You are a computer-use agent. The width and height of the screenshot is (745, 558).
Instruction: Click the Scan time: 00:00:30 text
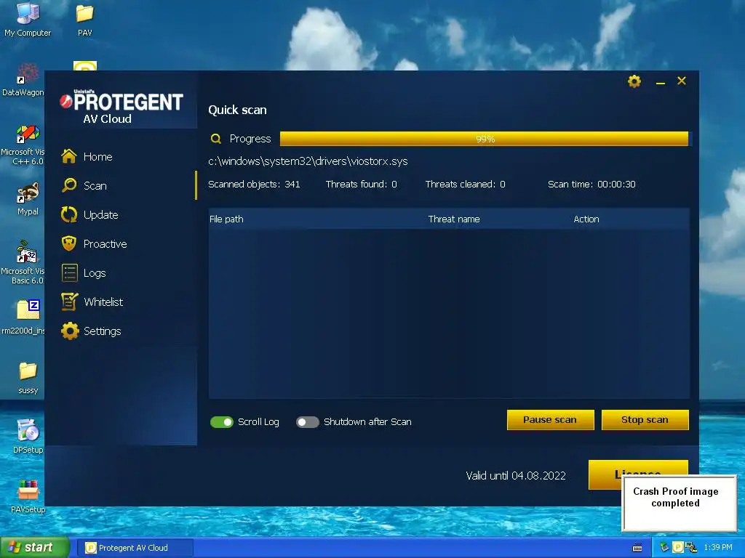click(x=591, y=185)
